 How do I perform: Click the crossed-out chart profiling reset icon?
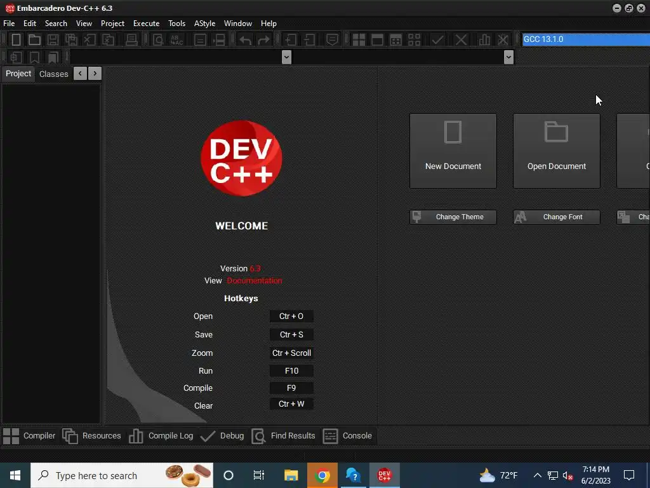click(x=503, y=40)
